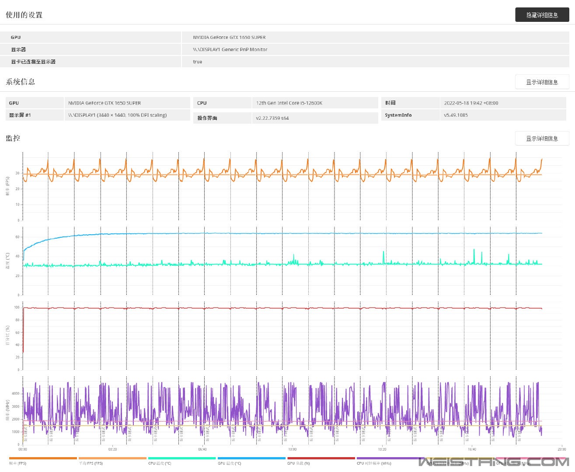
Task: Click the 系统信息 section heading
Action: (20, 82)
